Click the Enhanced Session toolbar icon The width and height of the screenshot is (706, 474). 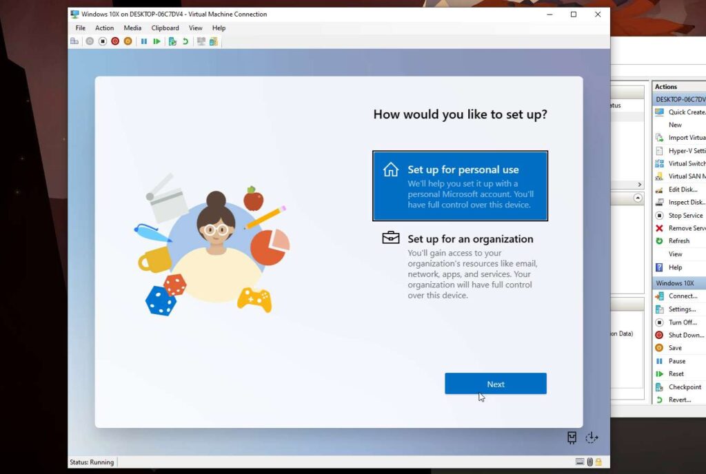pyautogui.click(x=201, y=41)
